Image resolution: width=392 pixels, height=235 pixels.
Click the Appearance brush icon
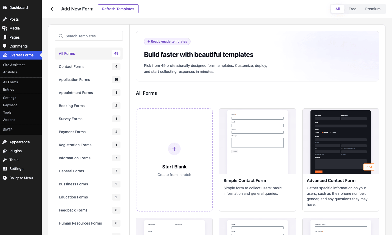pyautogui.click(x=5, y=142)
